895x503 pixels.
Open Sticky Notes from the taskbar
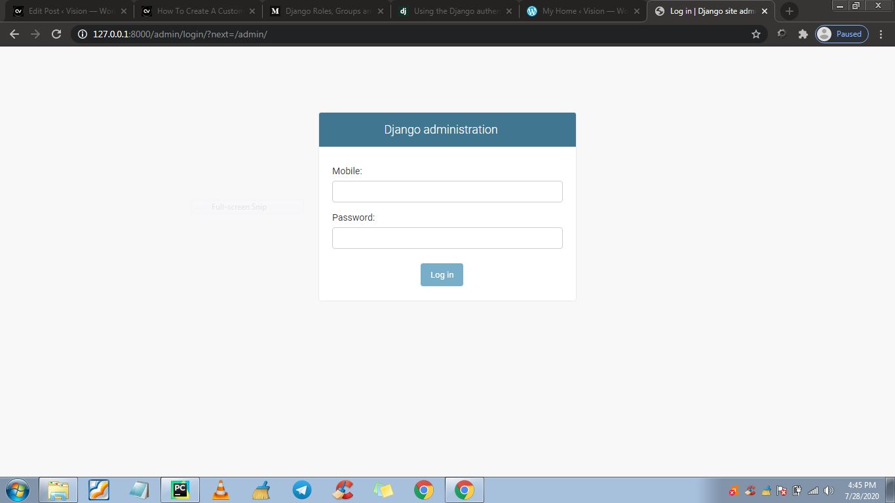383,490
